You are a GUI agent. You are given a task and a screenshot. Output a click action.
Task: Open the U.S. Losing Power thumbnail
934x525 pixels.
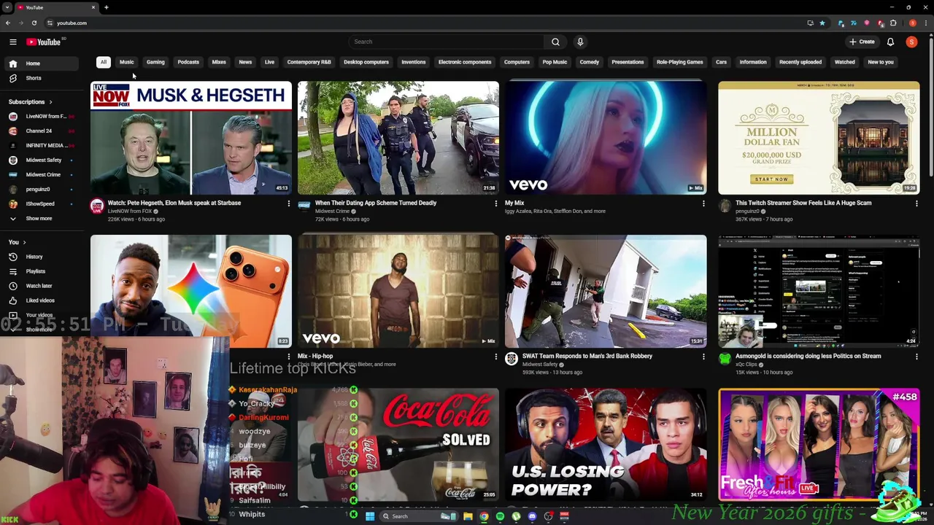click(x=606, y=444)
